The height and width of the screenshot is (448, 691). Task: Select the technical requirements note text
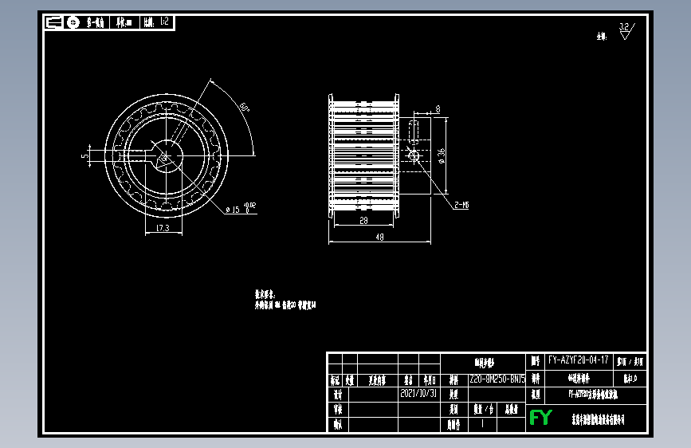285,300
